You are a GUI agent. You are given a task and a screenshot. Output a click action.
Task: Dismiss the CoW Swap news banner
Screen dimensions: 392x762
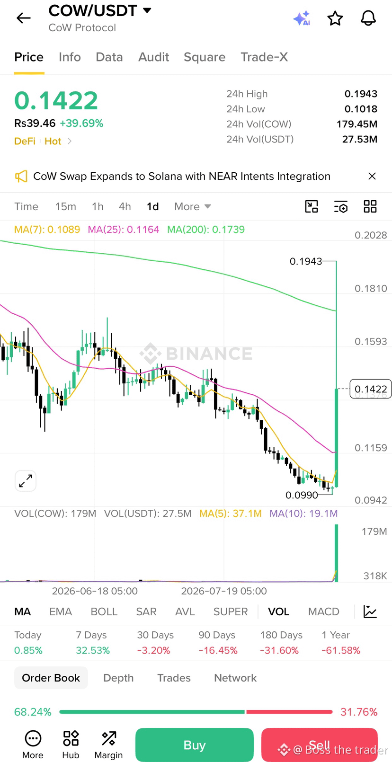[x=372, y=176]
